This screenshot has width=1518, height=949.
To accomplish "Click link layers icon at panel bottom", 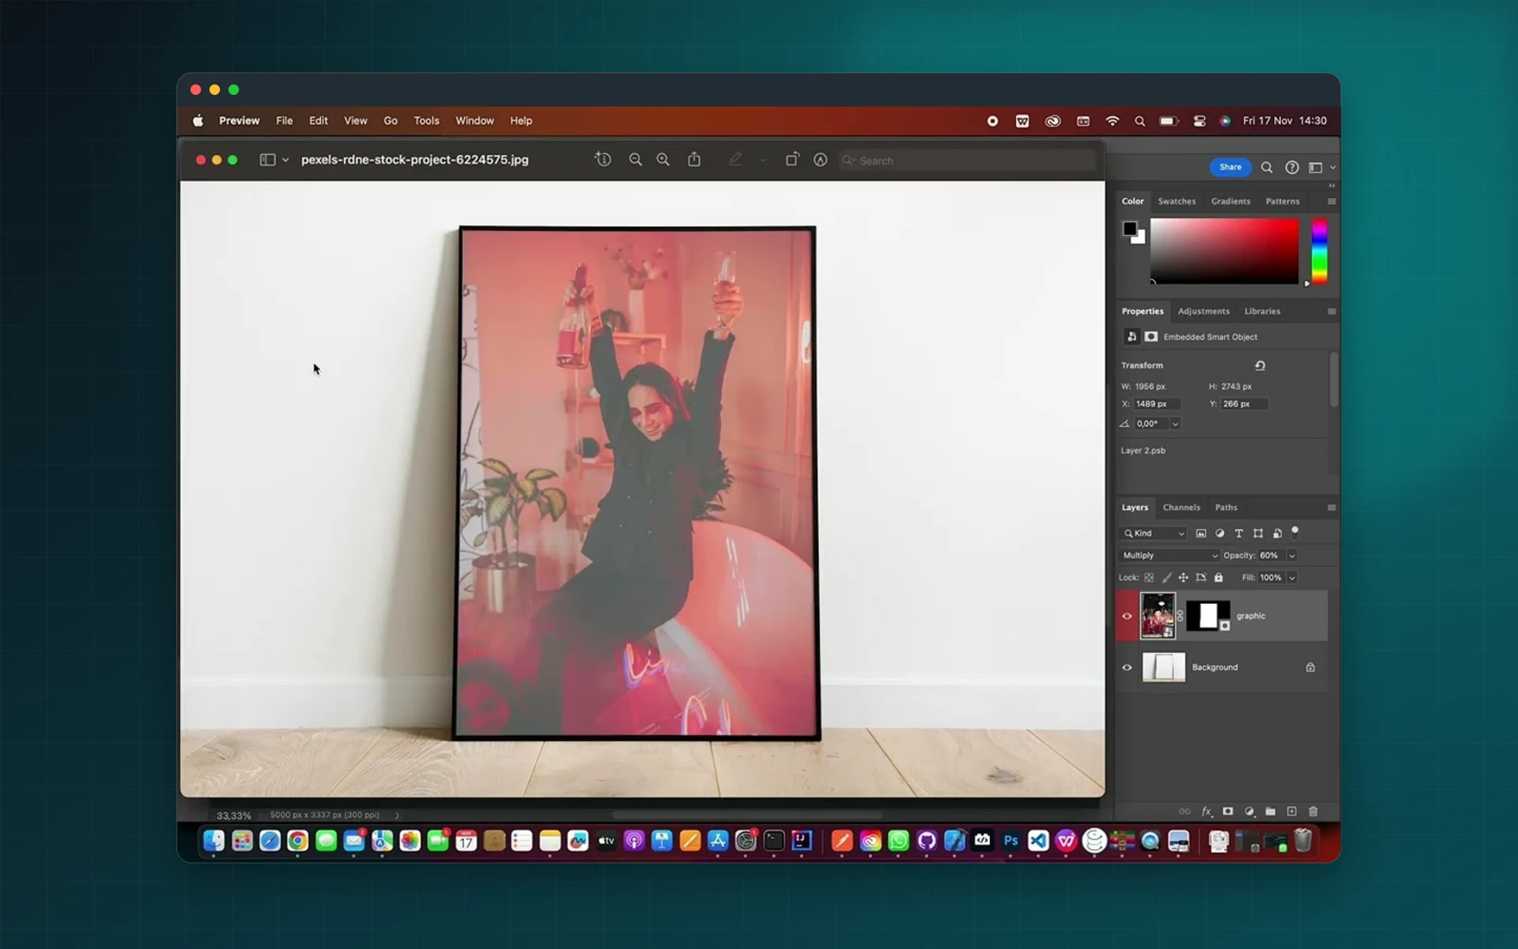I will point(1184,811).
